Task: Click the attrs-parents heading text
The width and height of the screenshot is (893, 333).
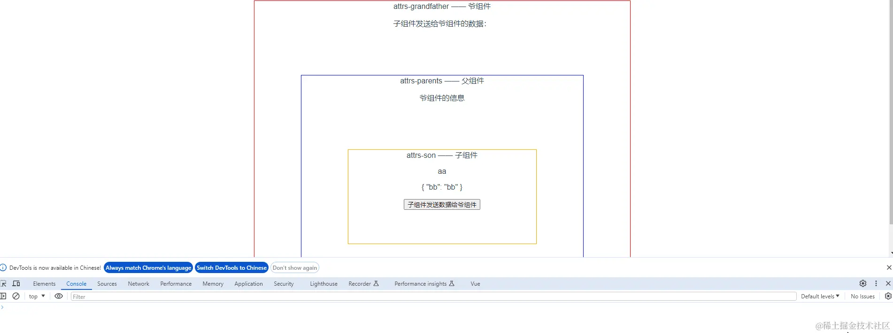Action: point(442,81)
